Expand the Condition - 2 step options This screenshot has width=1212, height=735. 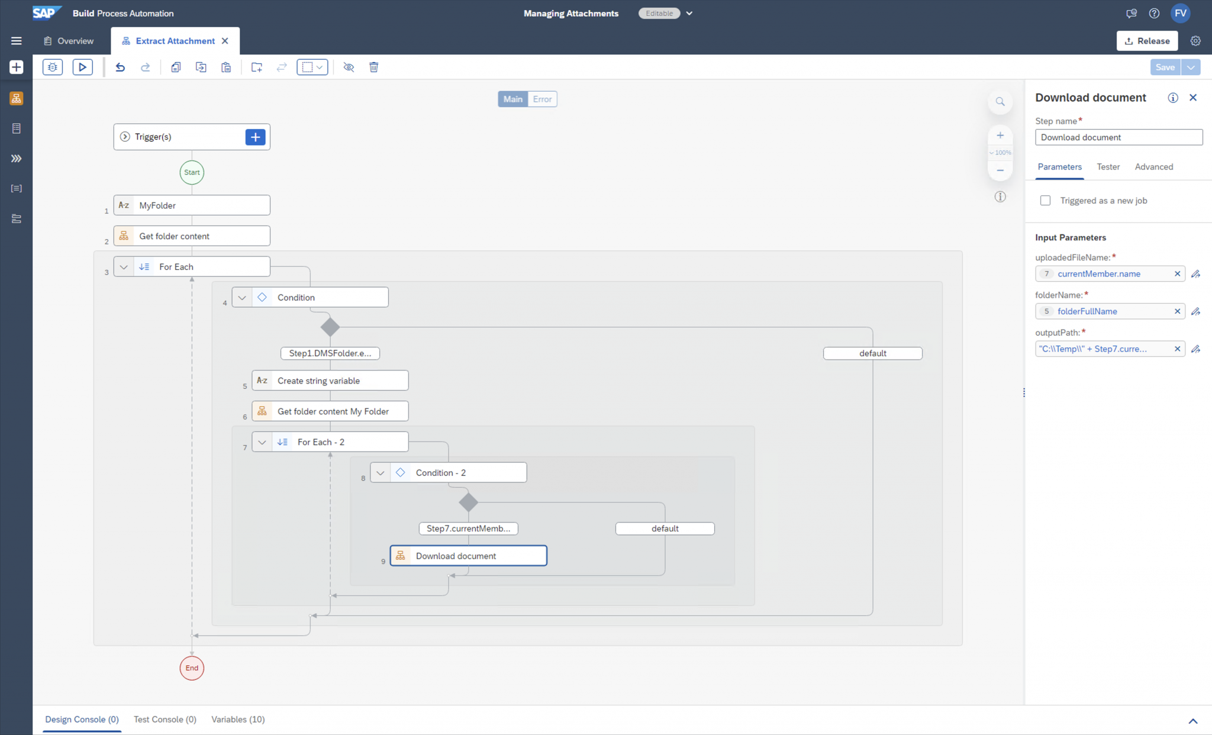[381, 472]
